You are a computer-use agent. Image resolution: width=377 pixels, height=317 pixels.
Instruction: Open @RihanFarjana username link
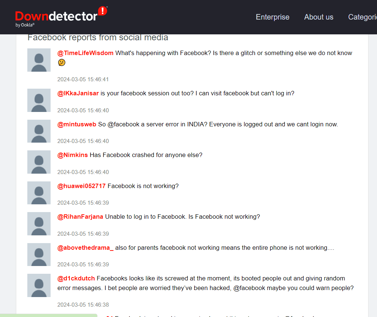click(80, 217)
